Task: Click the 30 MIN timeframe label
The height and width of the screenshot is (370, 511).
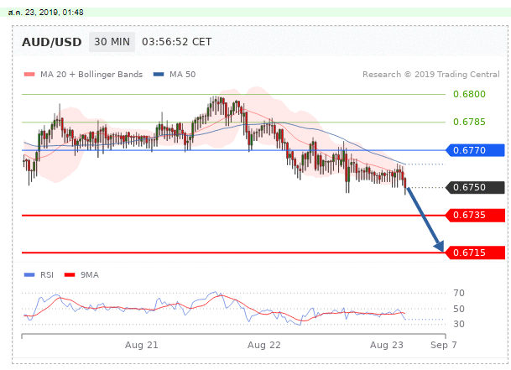Action: (112, 42)
